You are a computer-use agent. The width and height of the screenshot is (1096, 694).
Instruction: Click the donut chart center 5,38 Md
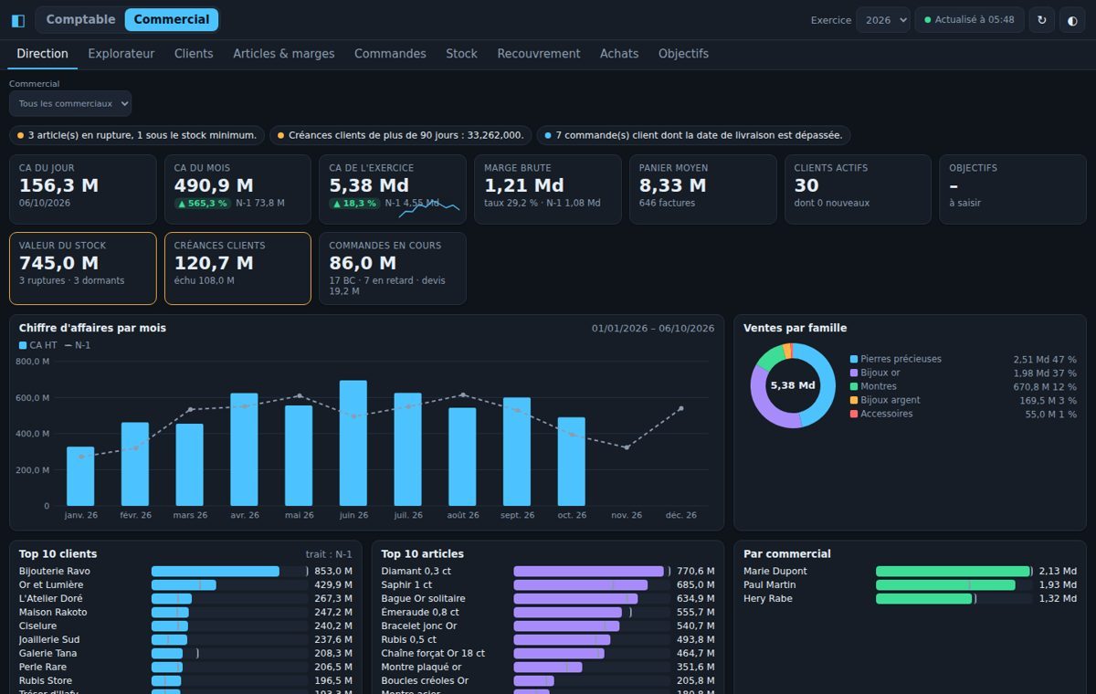click(x=793, y=385)
